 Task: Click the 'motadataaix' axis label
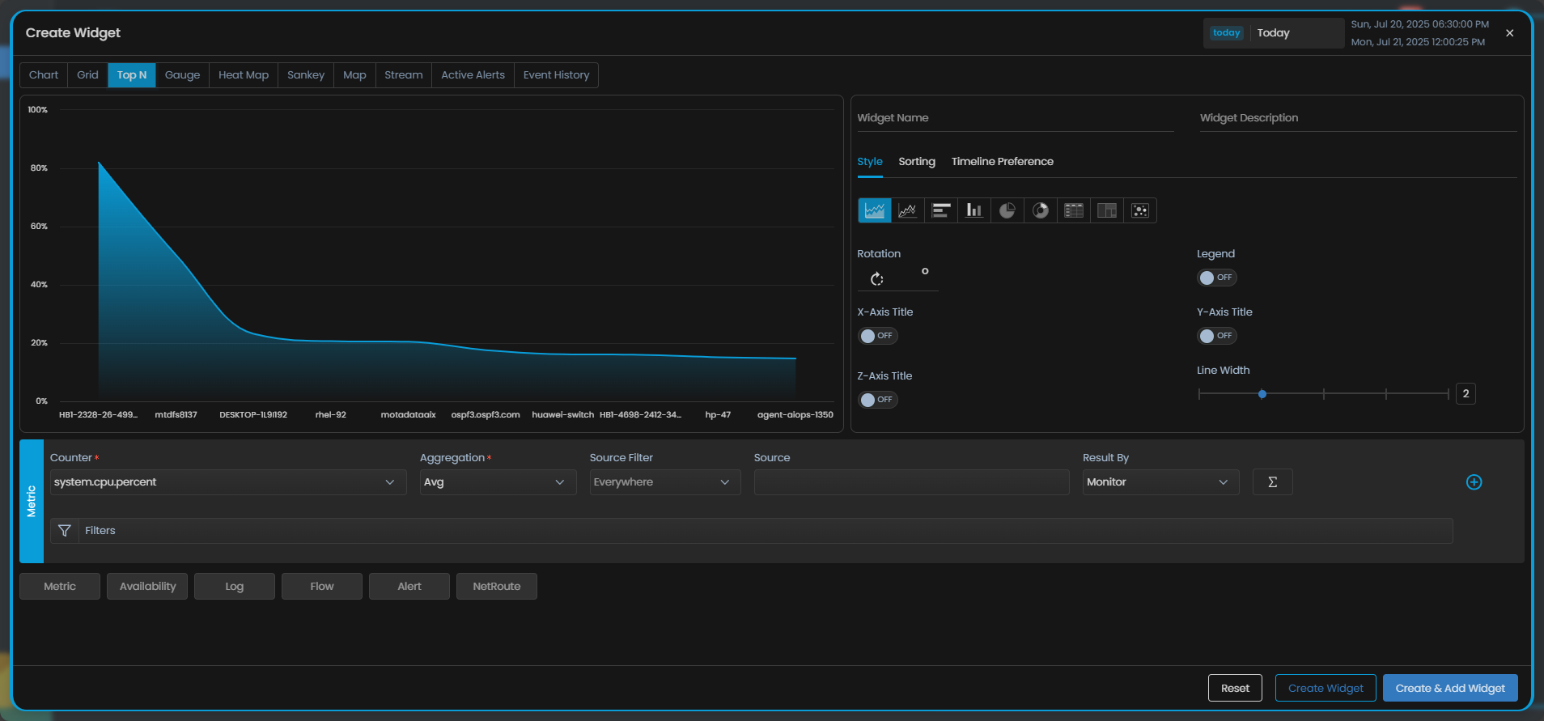point(409,415)
